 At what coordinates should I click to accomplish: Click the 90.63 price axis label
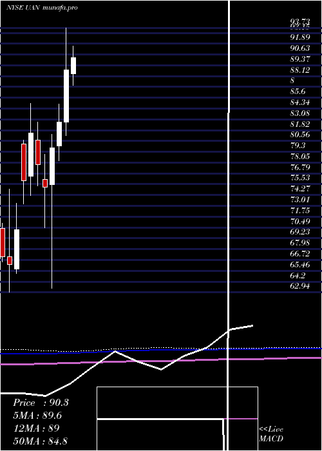pyautogui.click(x=300, y=48)
